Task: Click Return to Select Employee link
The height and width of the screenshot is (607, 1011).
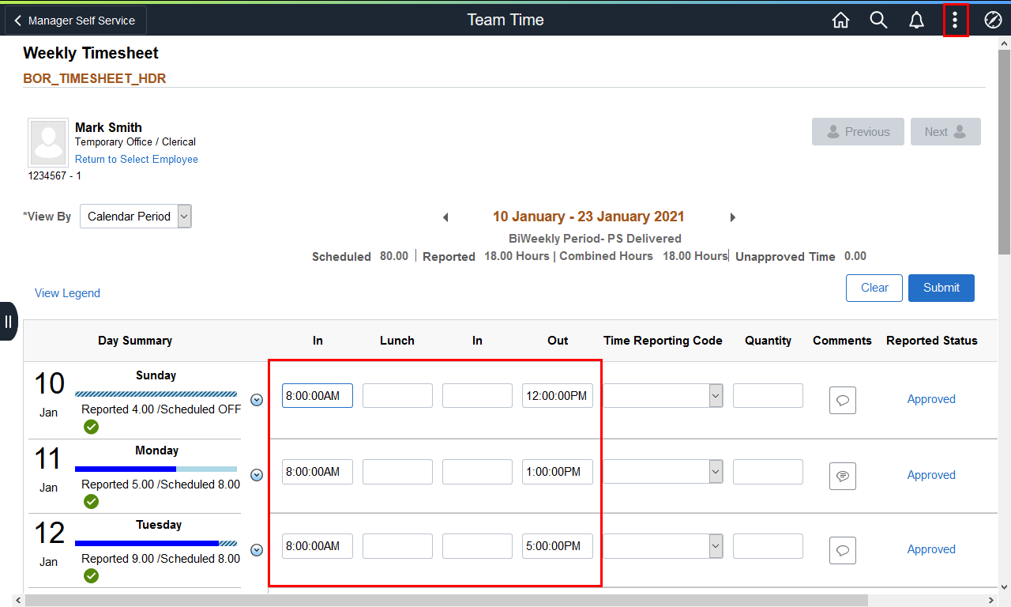Action: click(136, 159)
